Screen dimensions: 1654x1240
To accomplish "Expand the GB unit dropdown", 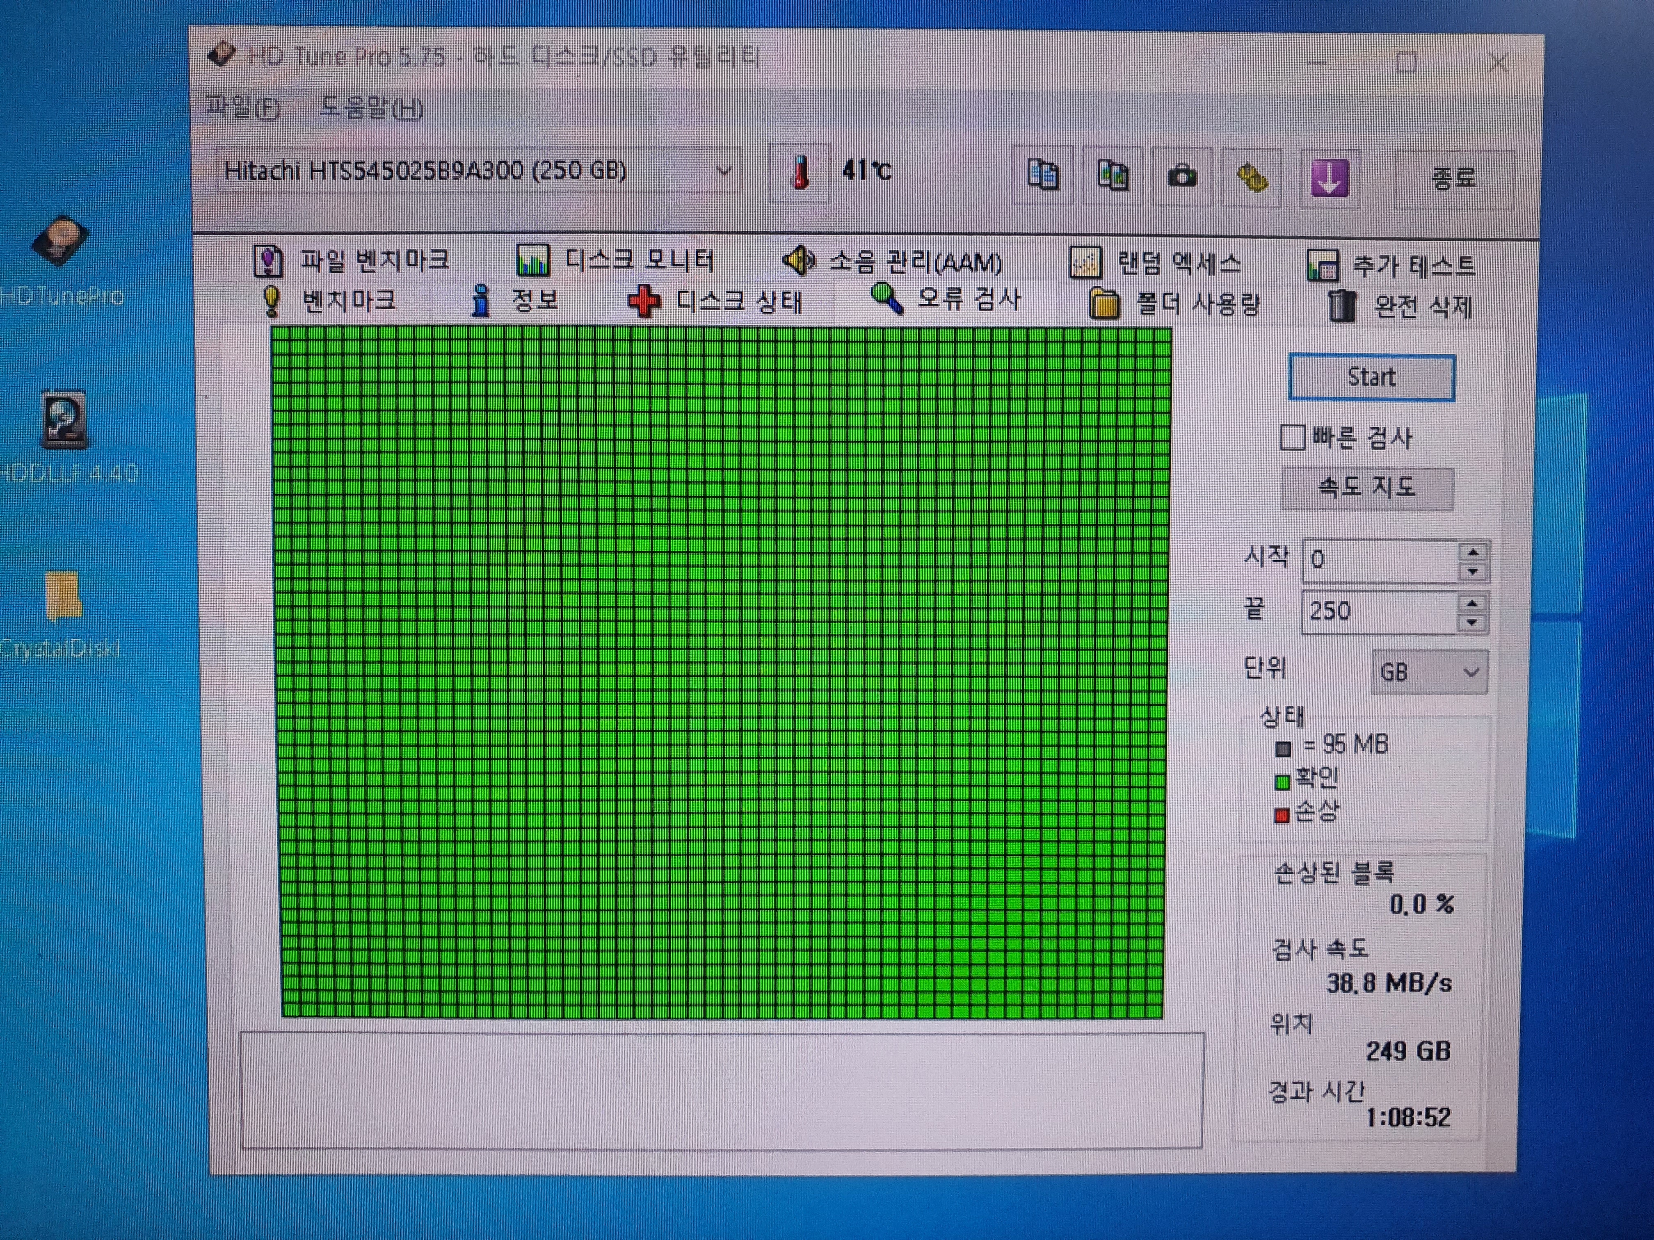I will [1469, 672].
